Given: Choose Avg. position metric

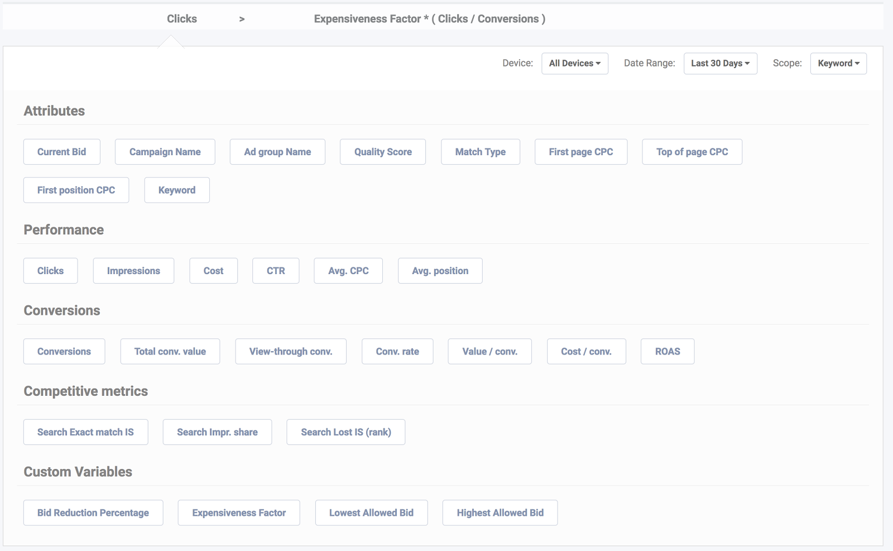Looking at the screenshot, I should point(440,271).
